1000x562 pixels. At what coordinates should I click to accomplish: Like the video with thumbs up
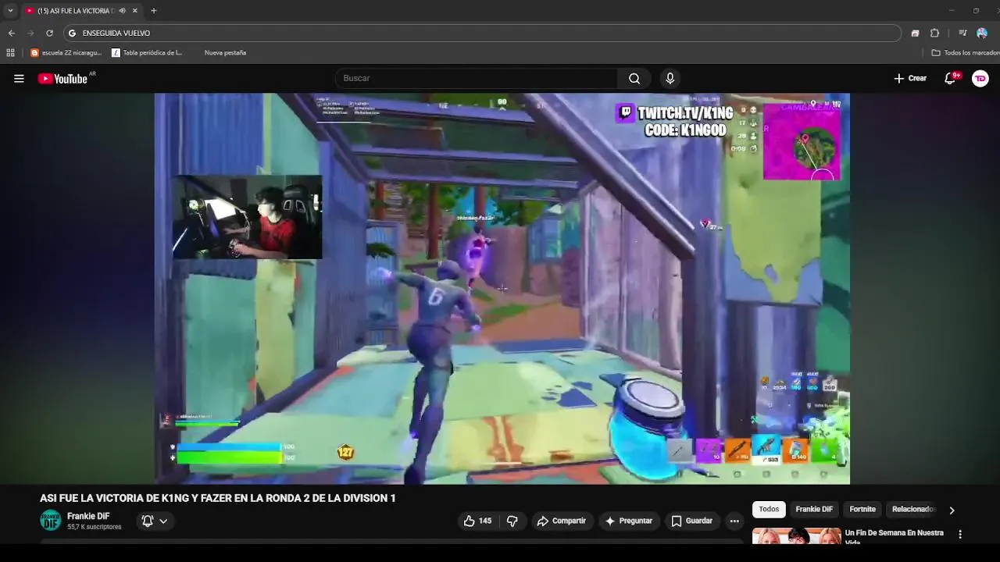click(x=477, y=521)
